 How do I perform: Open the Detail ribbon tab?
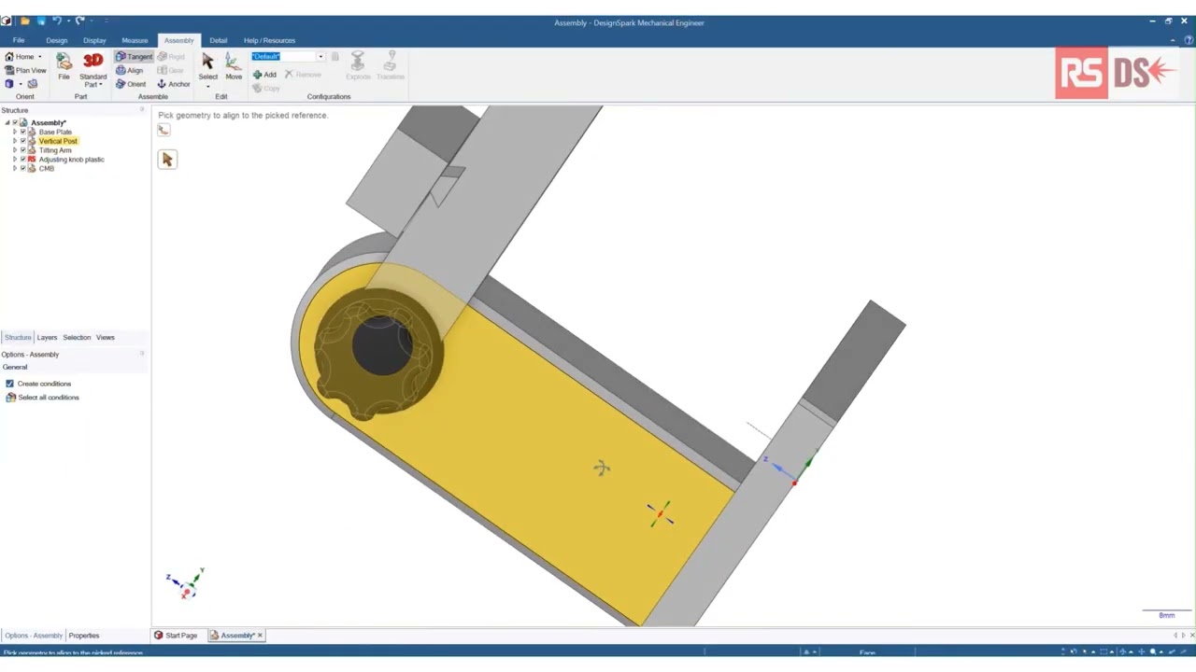pyautogui.click(x=218, y=40)
